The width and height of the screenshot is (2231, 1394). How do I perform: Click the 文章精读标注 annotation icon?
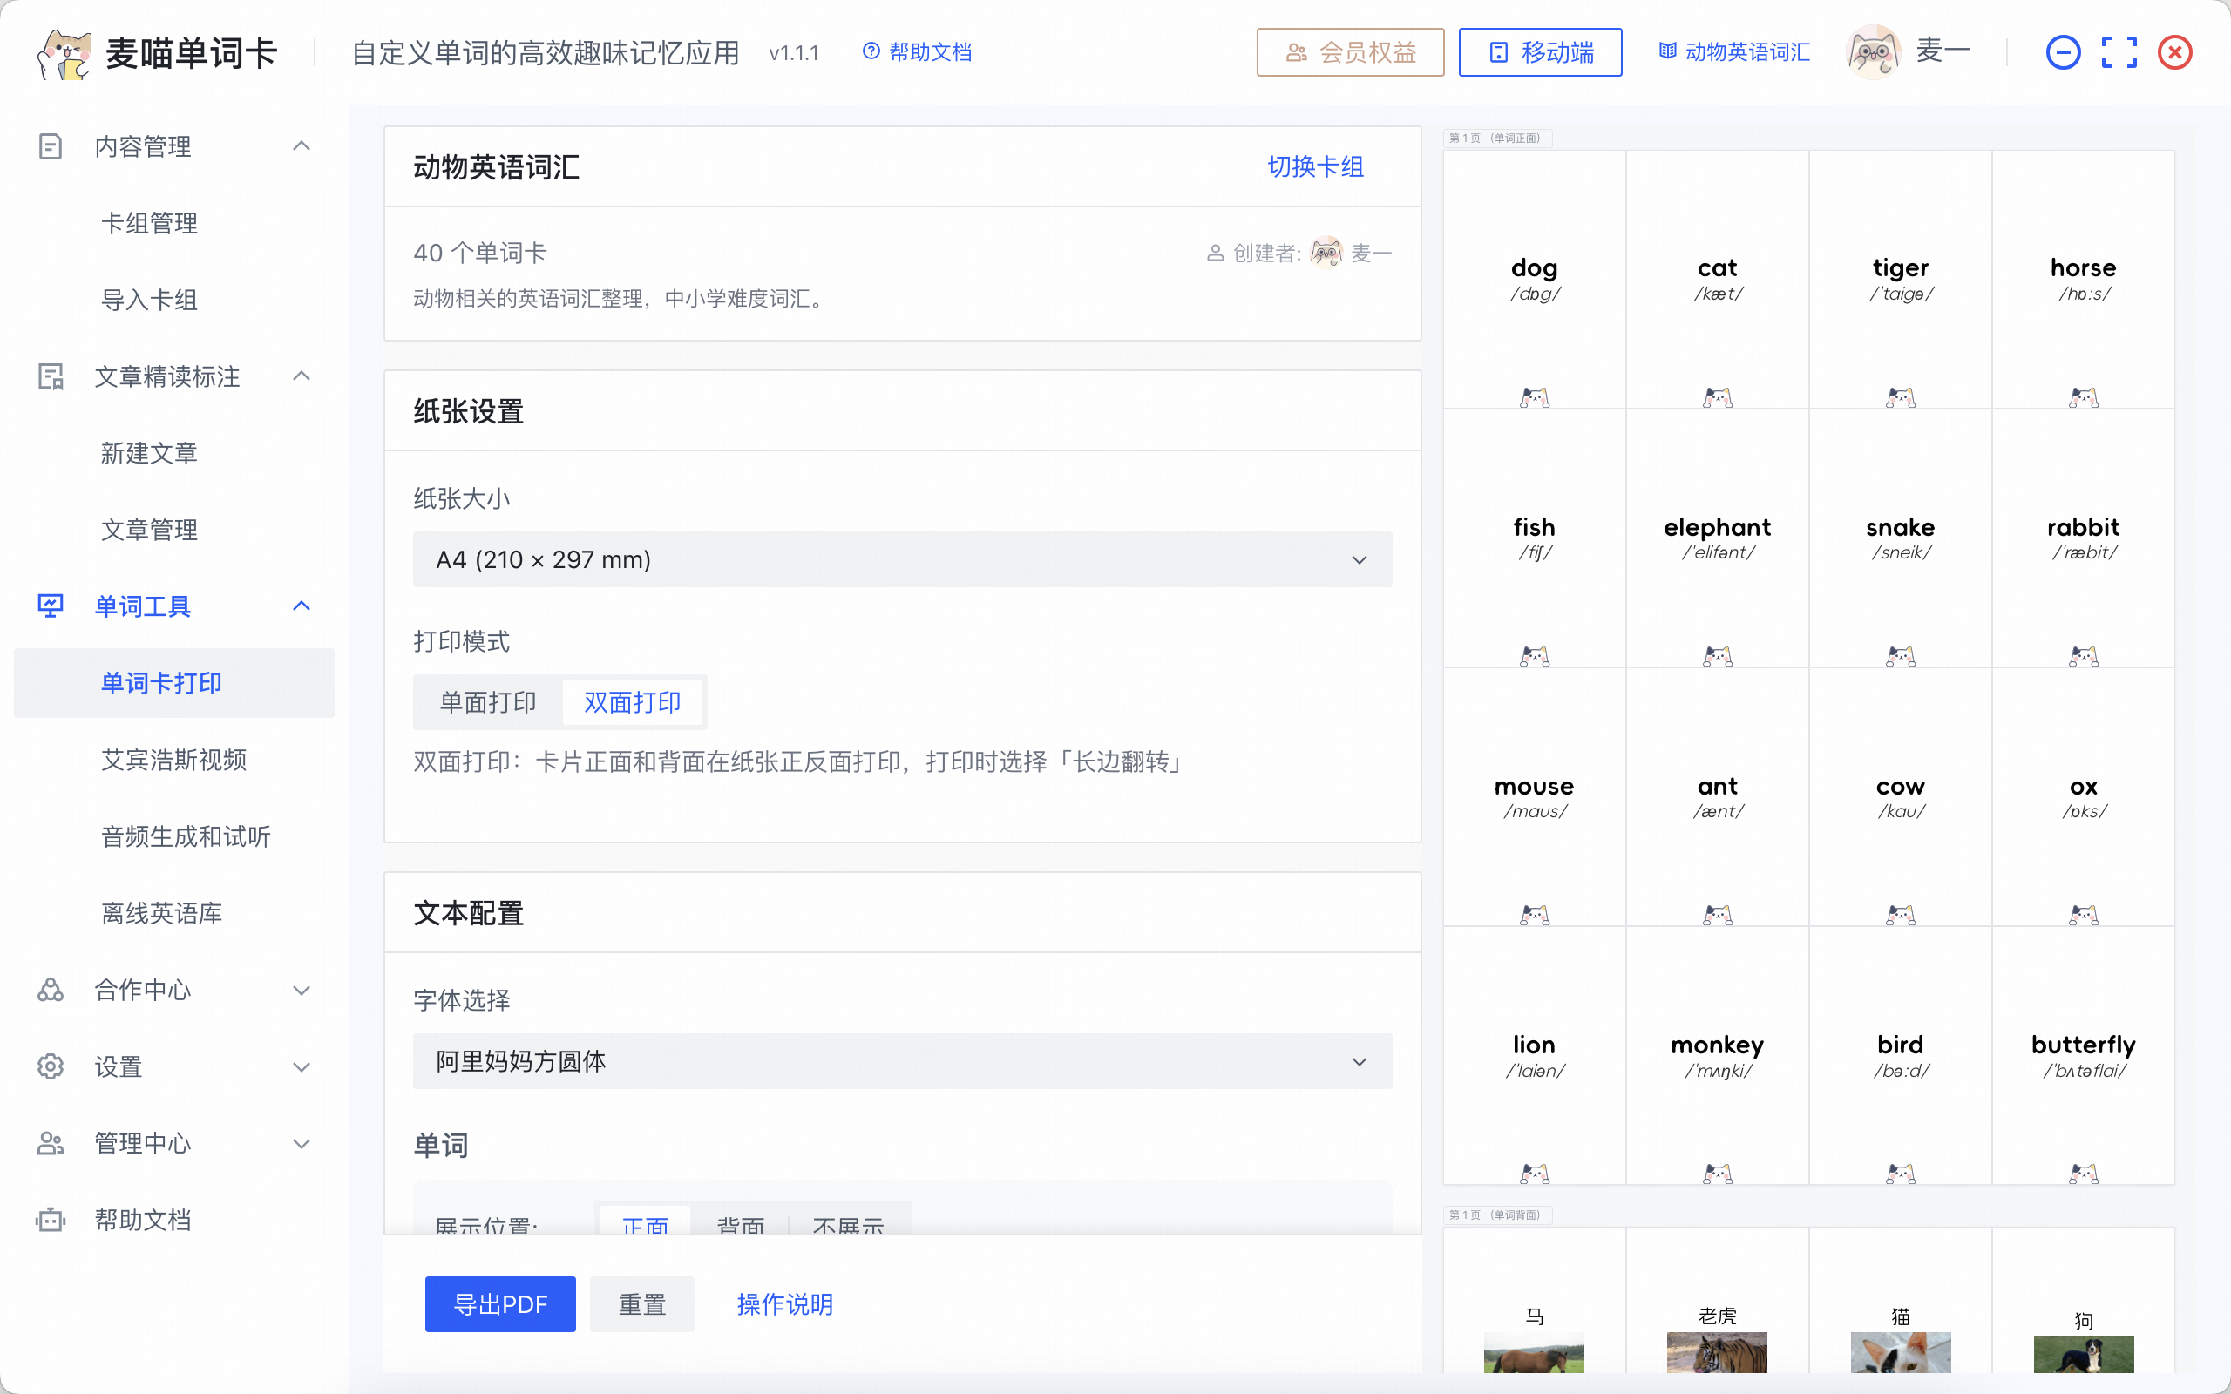coord(50,376)
